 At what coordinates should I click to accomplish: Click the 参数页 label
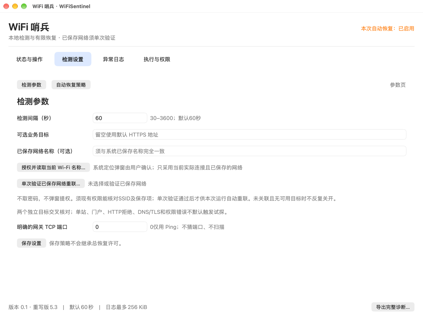point(398,85)
